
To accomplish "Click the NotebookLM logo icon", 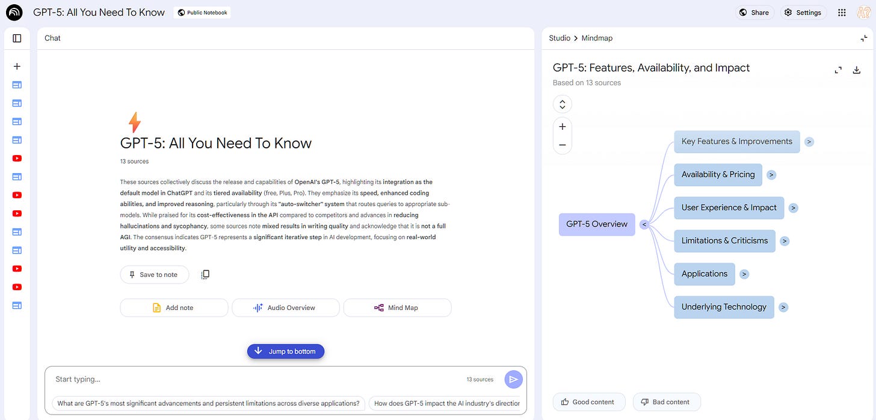I will pos(14,12).
